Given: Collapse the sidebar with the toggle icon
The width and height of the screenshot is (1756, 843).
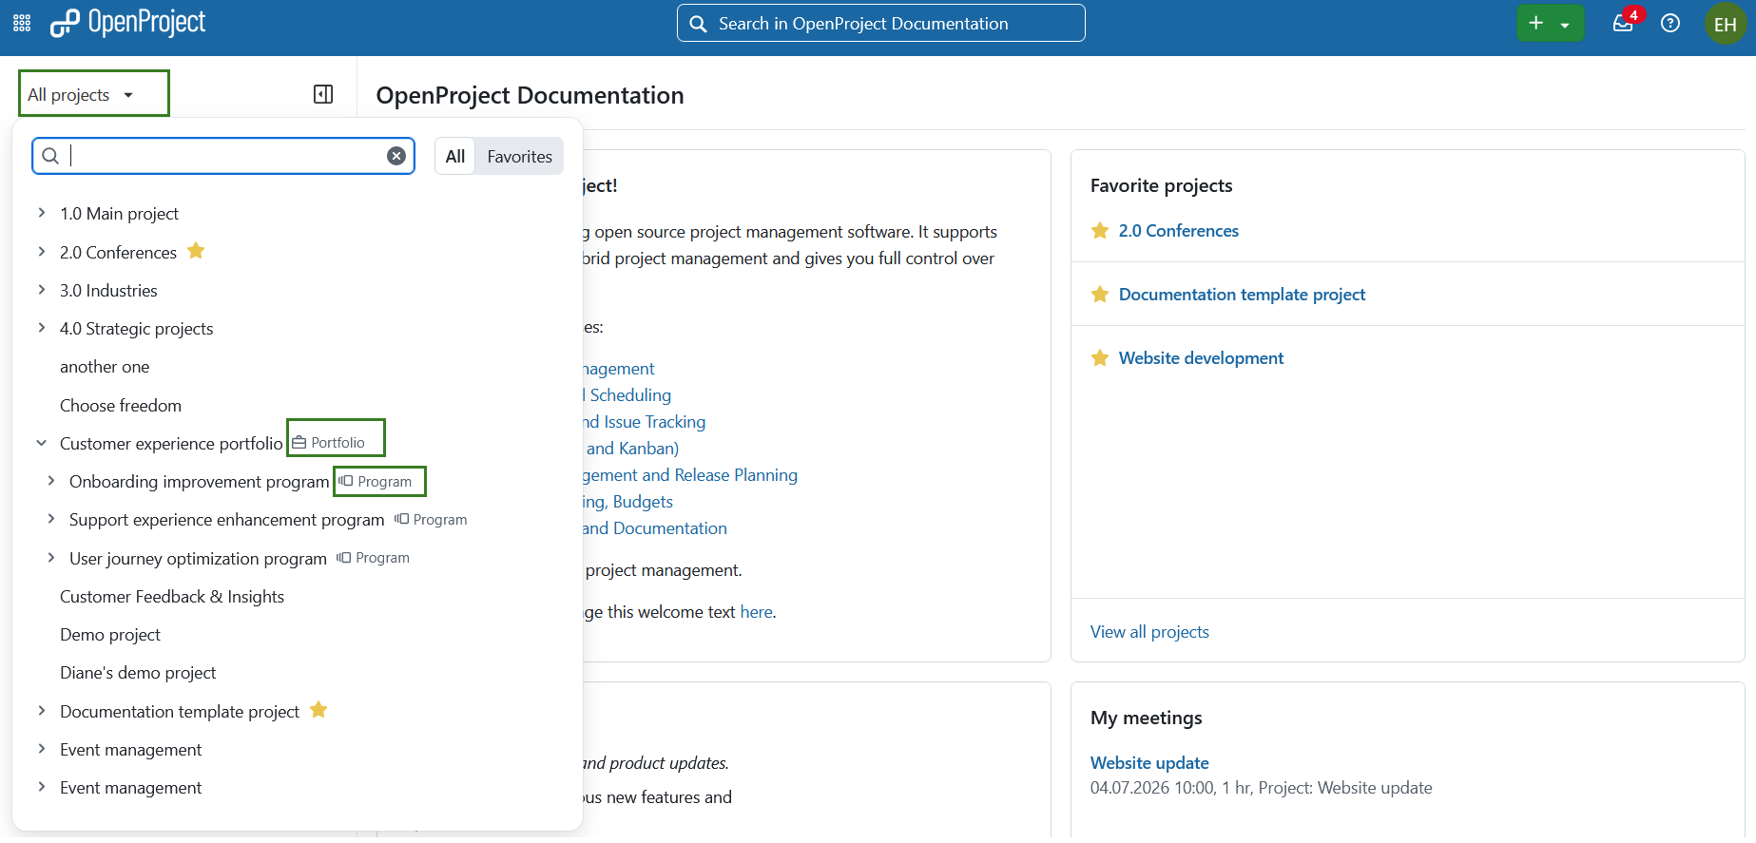Looking at the screenshot, I should coord(323,94).
